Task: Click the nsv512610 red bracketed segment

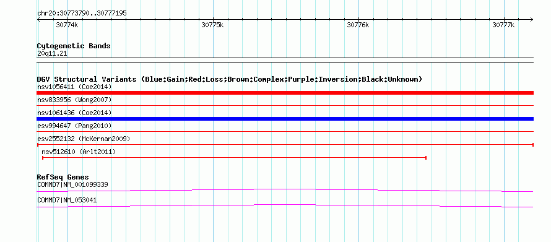Action: [x=234, y=158]
